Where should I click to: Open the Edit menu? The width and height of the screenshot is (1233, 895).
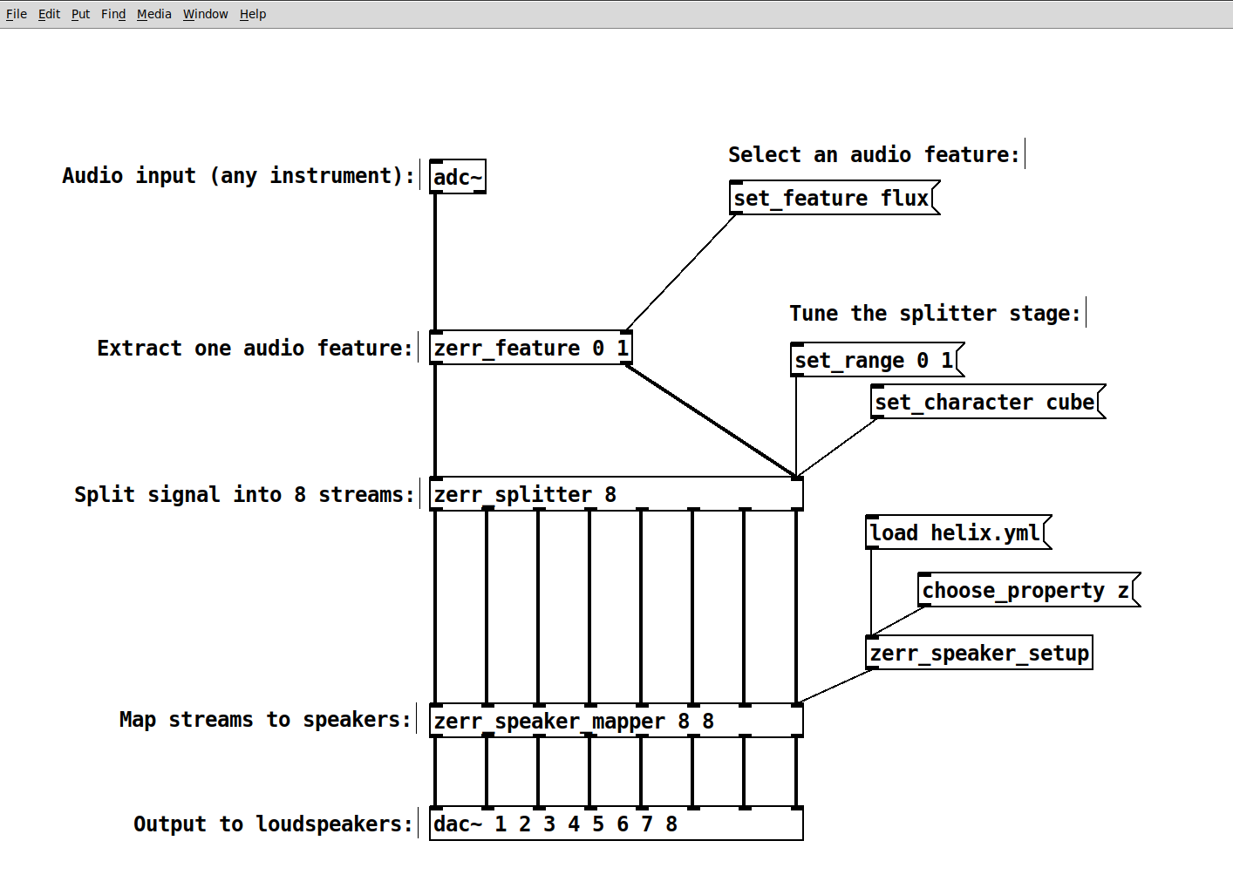tap(49, 14)
